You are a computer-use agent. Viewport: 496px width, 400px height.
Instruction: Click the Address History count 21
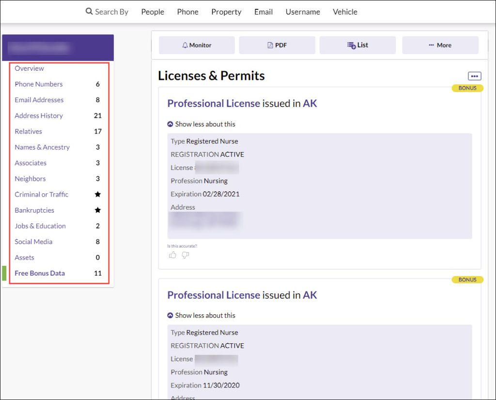98,116
